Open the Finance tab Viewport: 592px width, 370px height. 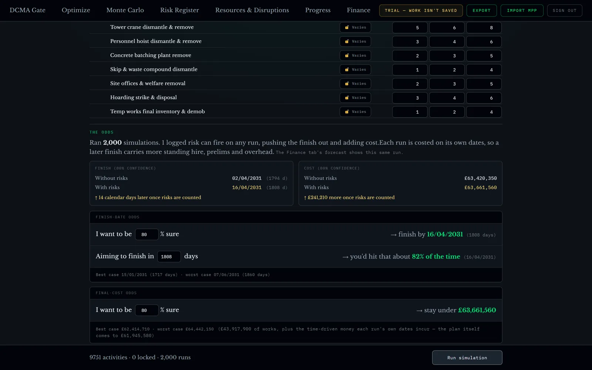(359, 10)
